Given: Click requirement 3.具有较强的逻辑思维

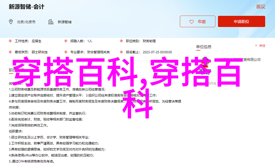Looking at the screenshot, I should (57, 149).
